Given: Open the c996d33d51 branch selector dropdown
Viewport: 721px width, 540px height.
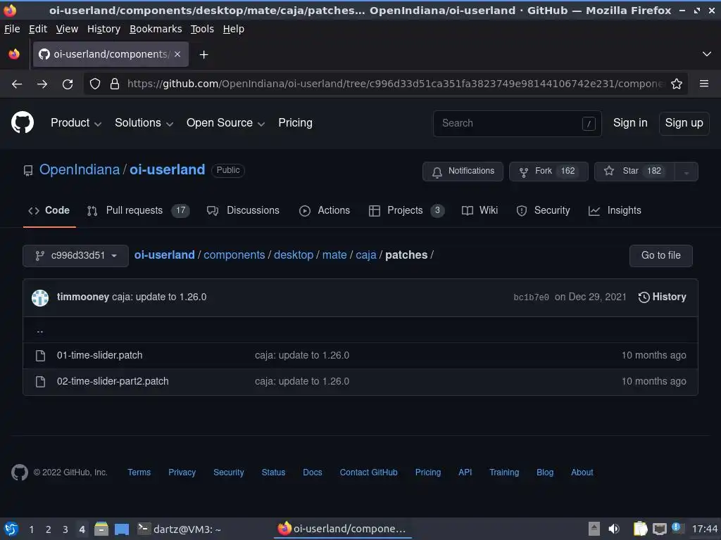Looking at the screenshot, I should 75,256.
